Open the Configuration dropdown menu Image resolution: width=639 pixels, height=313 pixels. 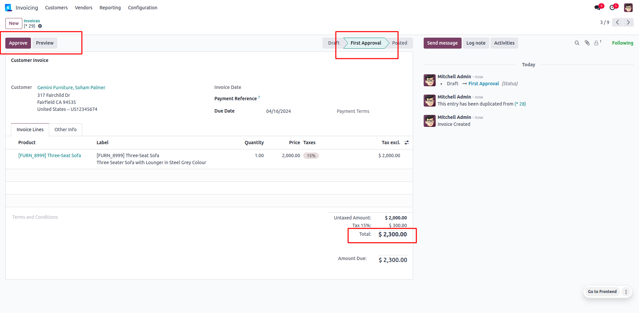[x=142, y=8]
